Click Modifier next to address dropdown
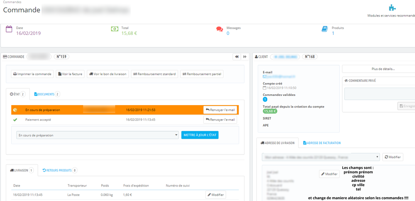This screenshot has height=201, width=415. pos(393,157)
